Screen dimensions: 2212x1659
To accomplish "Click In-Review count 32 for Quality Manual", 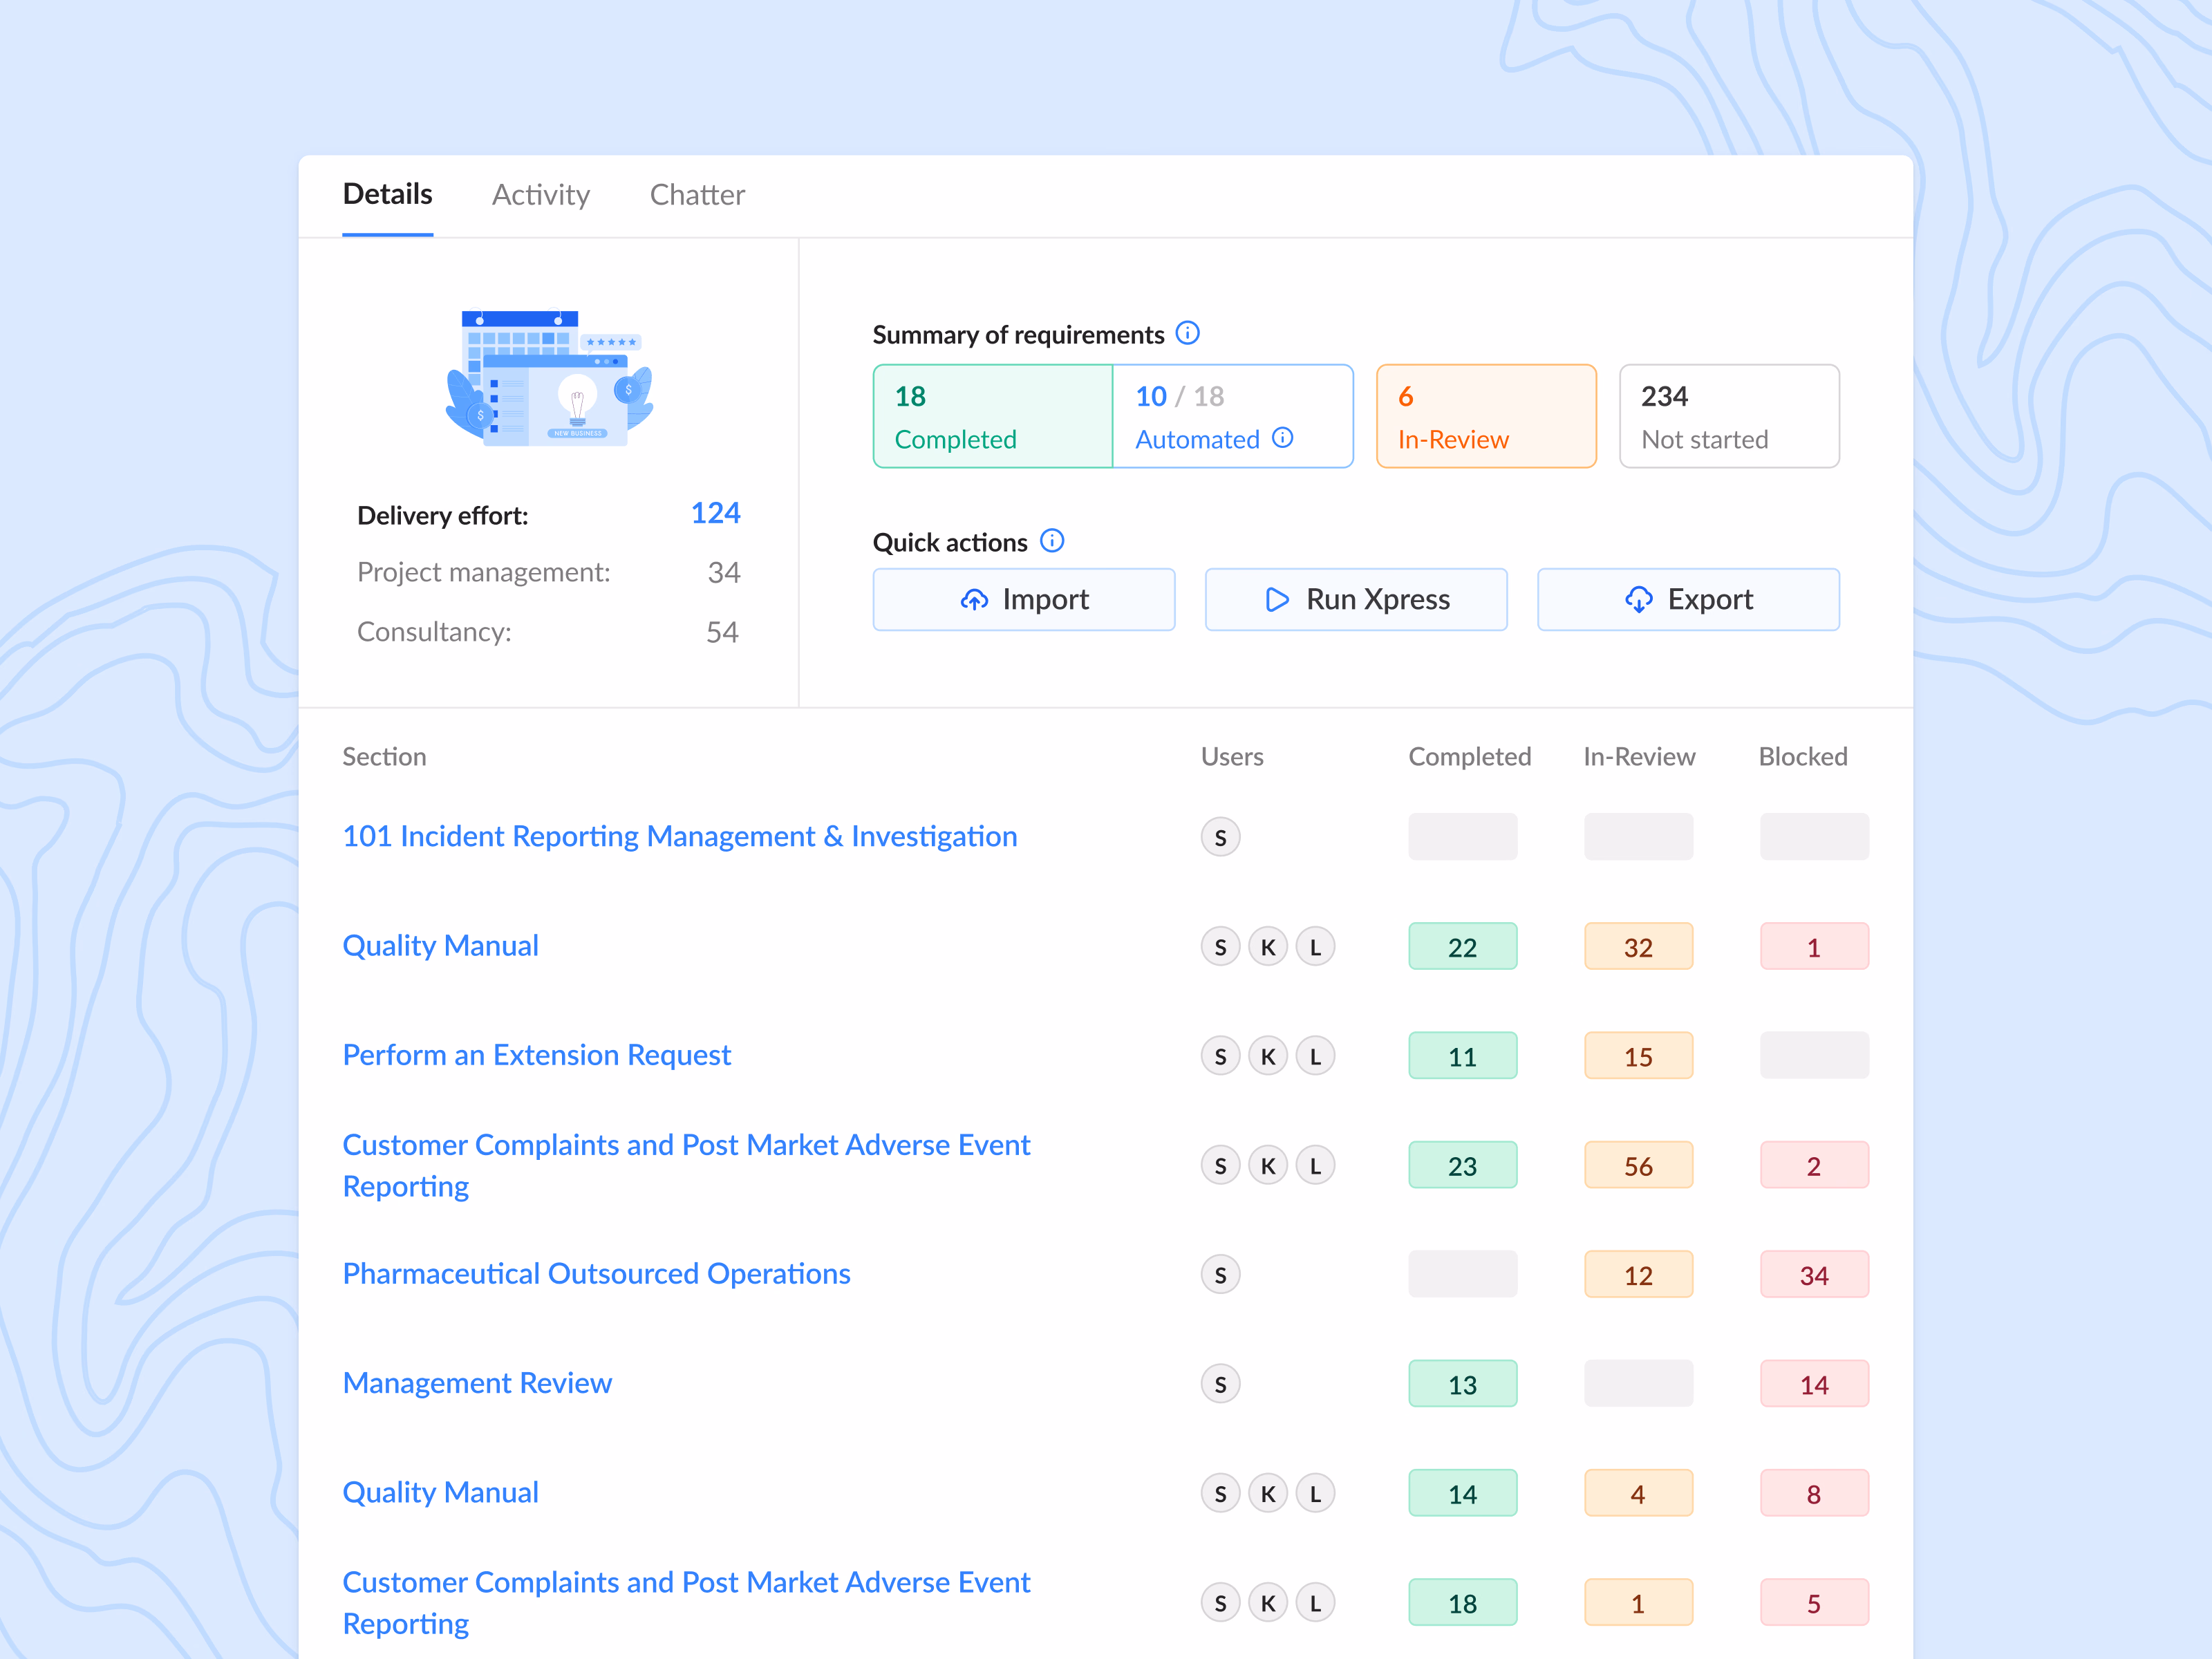I will pos(1639,946).
